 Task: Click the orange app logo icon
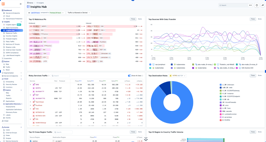[3, 4]
